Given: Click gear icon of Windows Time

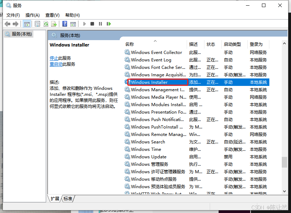Looking at the screenshot, I should [127, 149].
